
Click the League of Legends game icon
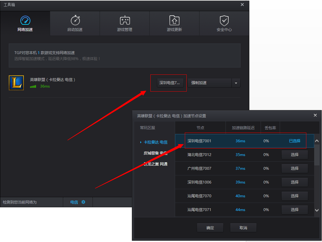tap(16, 83)
